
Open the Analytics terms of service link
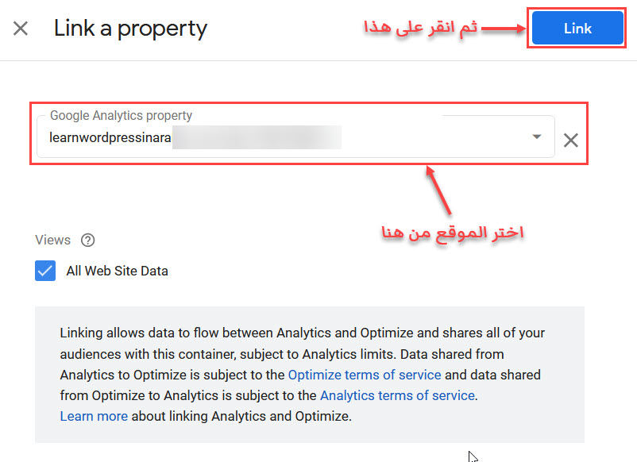pos(397,395)
